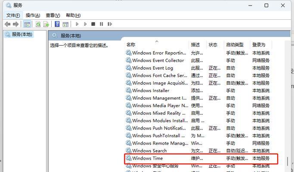Select the Windows PushToInstall service
Screen dimensions: 294x172
click(199, 135)
